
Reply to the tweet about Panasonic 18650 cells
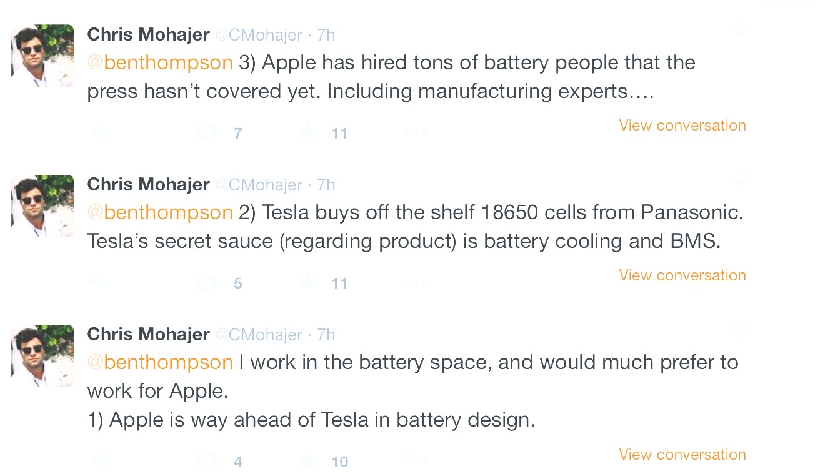[100, 283]
